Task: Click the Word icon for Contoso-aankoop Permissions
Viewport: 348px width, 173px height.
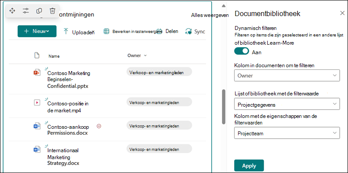Action: (x=37, y=126)
